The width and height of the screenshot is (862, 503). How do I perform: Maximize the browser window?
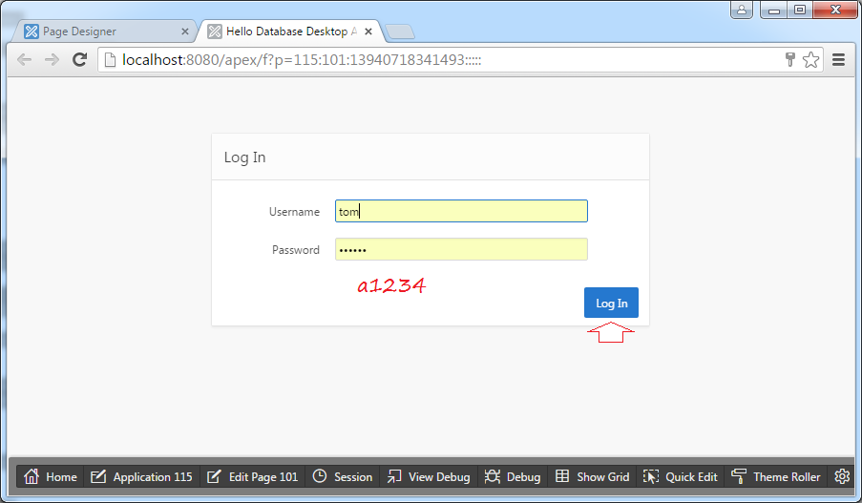(x=800, y=10)
